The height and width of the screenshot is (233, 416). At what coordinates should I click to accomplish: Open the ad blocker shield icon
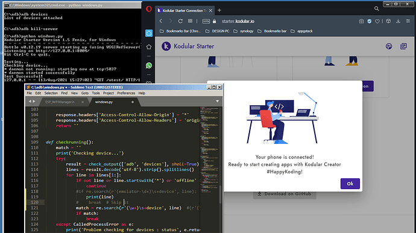(370, 21)
